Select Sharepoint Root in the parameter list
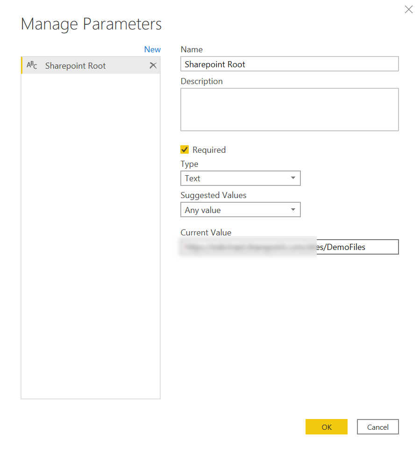 coord(76,66)
